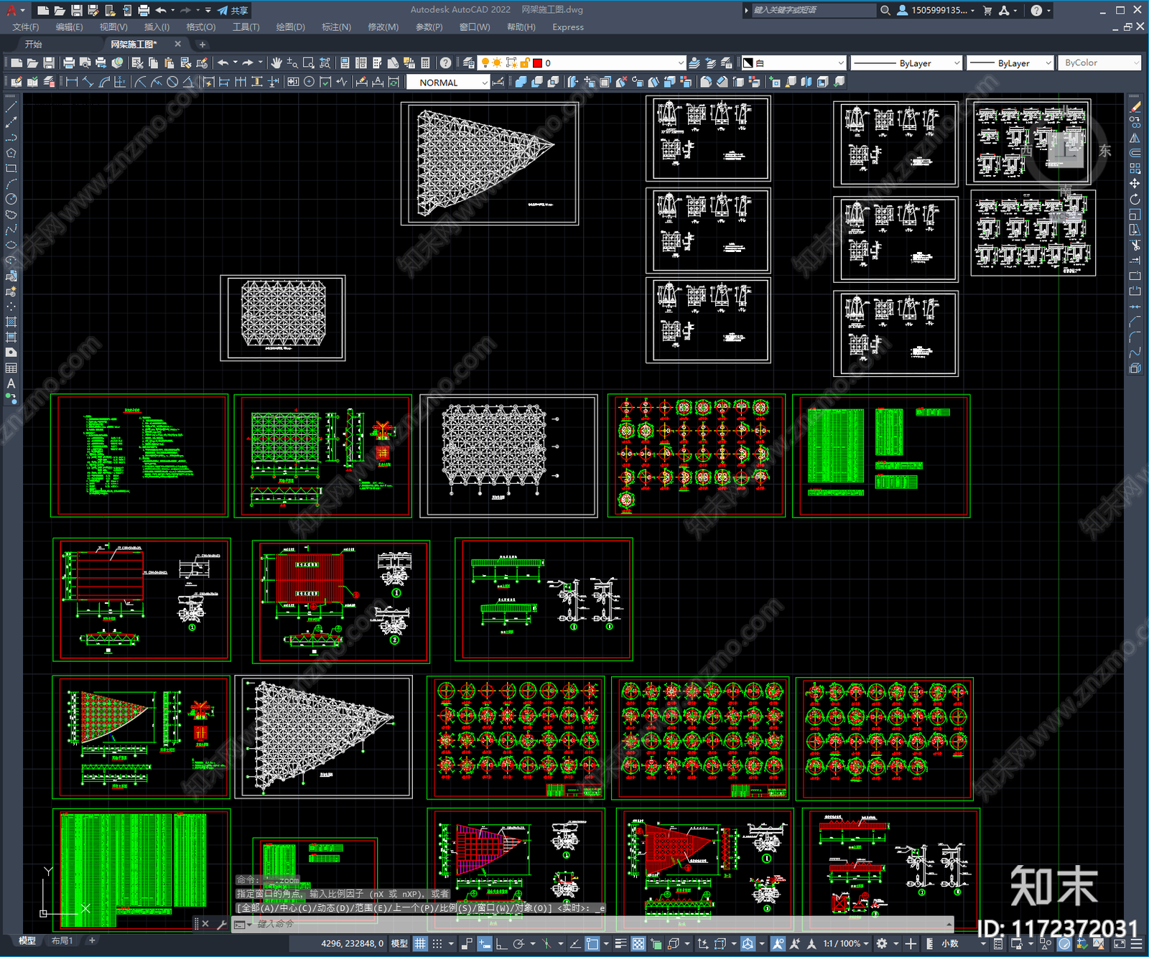
Task: Open the 标注(N) menu
Action: 336,27
